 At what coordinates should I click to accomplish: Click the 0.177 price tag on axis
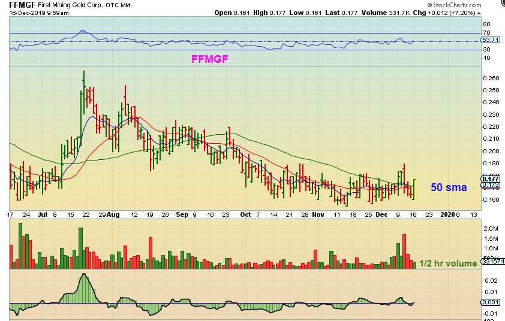491,179
